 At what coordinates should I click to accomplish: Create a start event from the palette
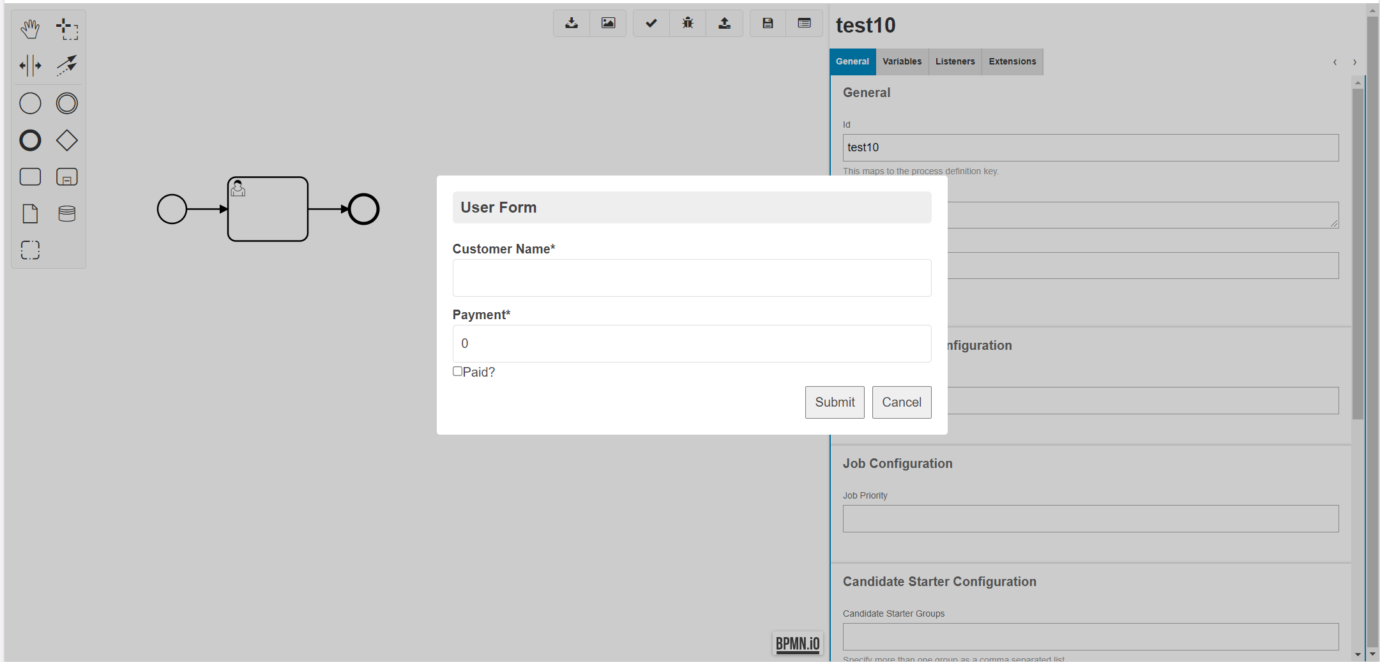pos(30,103)
